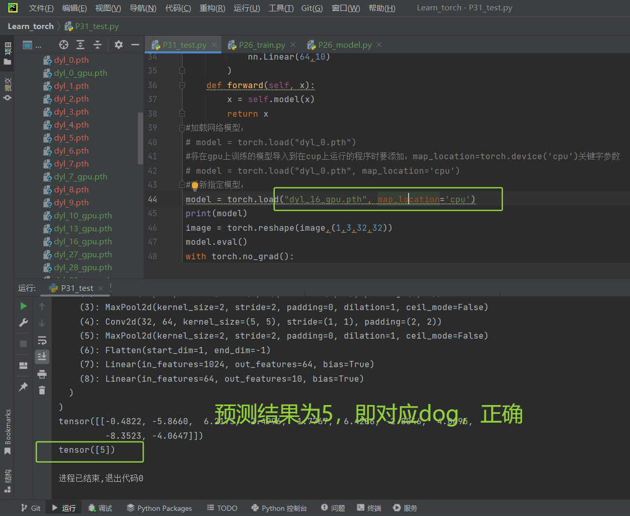Open the 帮助(H) menu
The height and width of the screenshot is (516, 630).
tap(382, 8)
